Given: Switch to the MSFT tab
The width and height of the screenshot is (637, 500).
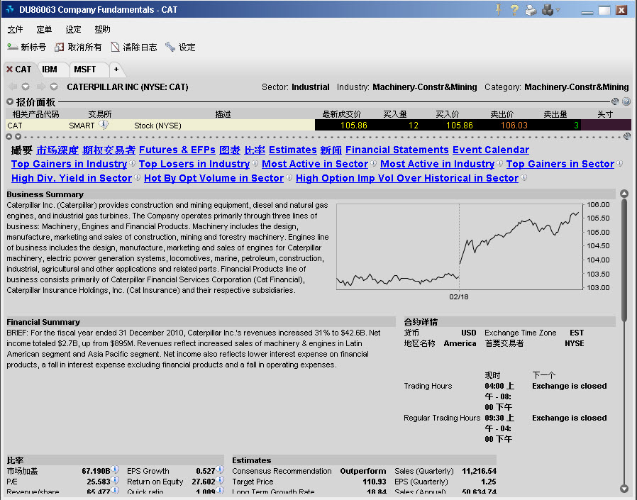Looking at the screenshot, I should click(85, 70).
